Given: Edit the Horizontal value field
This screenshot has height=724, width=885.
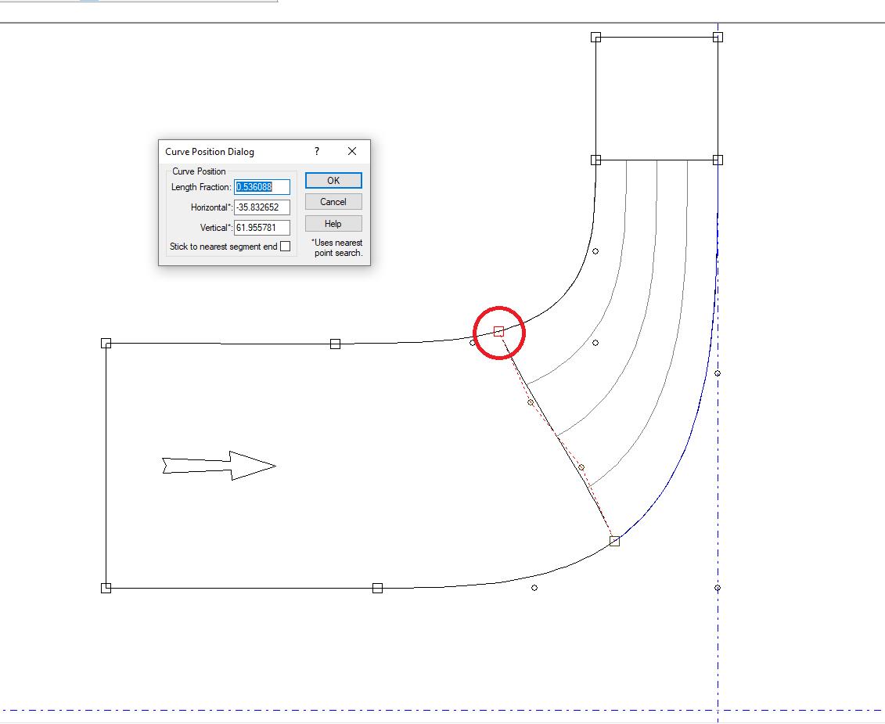Looking at the screenshot, I should click(x=262, y=207).
